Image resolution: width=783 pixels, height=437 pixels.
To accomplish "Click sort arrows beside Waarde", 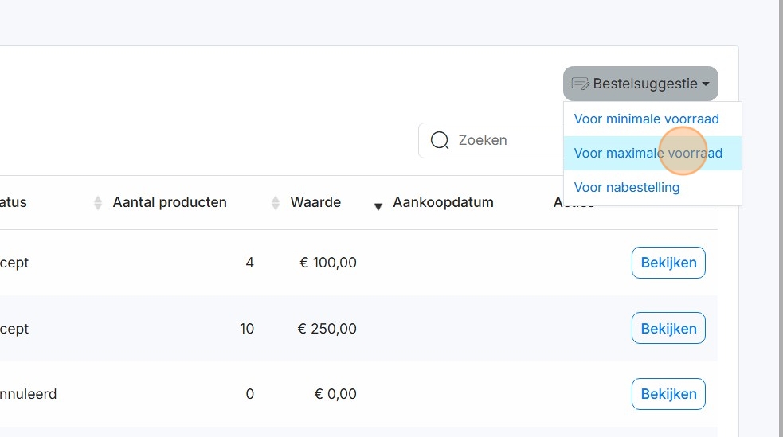I will (x=276, y=203).
